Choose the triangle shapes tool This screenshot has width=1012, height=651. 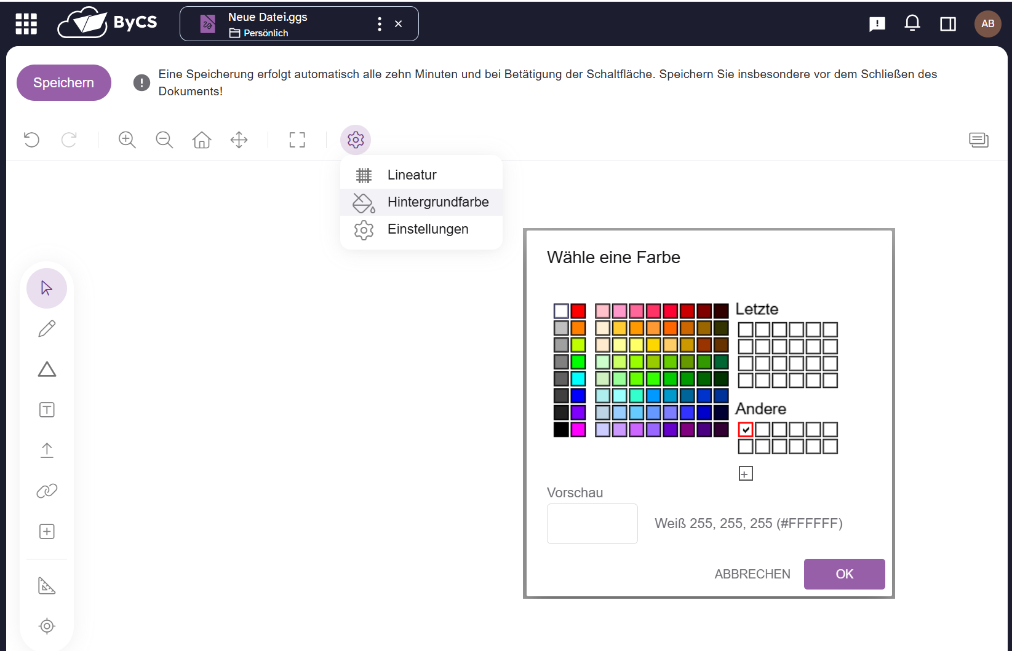pos(47,369)
